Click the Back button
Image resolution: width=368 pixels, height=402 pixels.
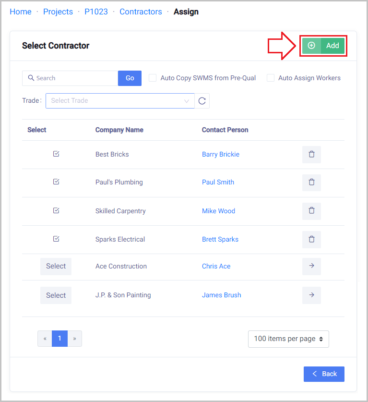[324, 374]
